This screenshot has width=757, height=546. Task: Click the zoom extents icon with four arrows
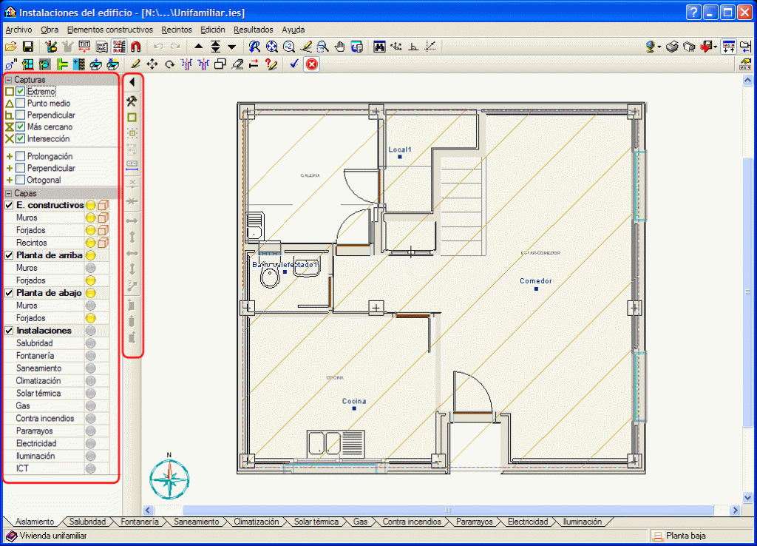[x=272, y=47]
